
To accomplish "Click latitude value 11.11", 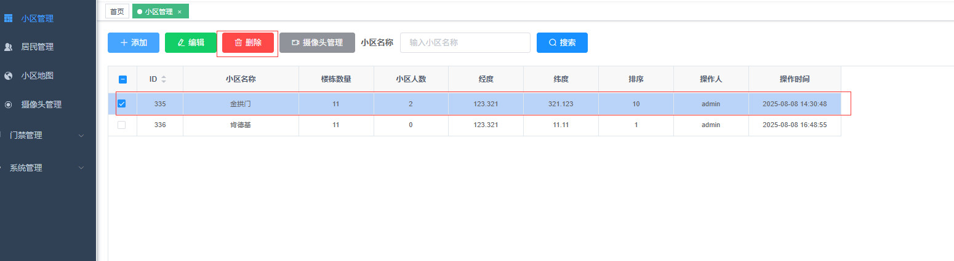I will pos(561,125).
